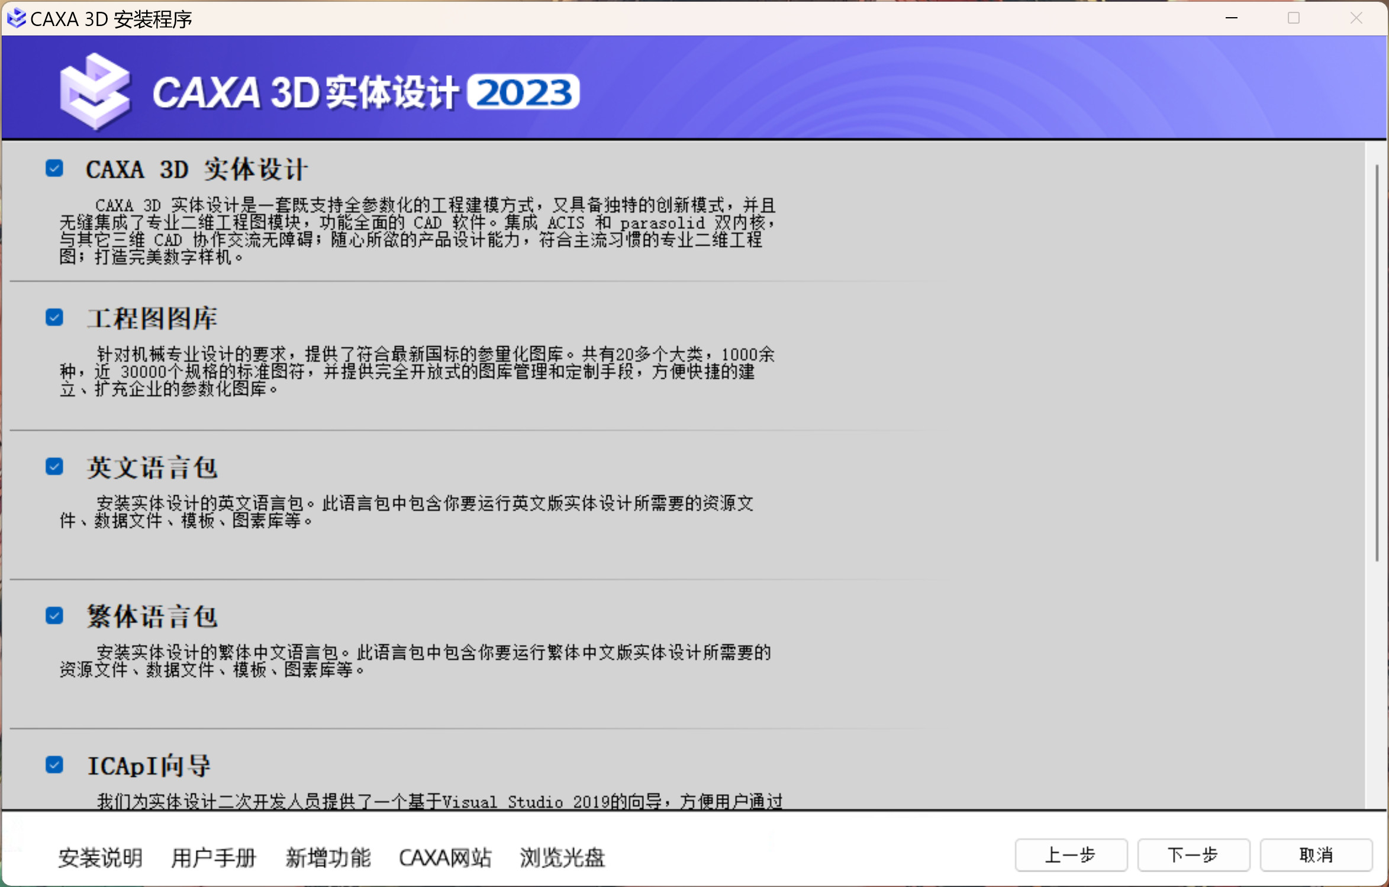Viewport: 1389px width, 887px height.
Task: Uncheck the CAXA 3D 实体设计 checkbox
Action: [54, 169]
